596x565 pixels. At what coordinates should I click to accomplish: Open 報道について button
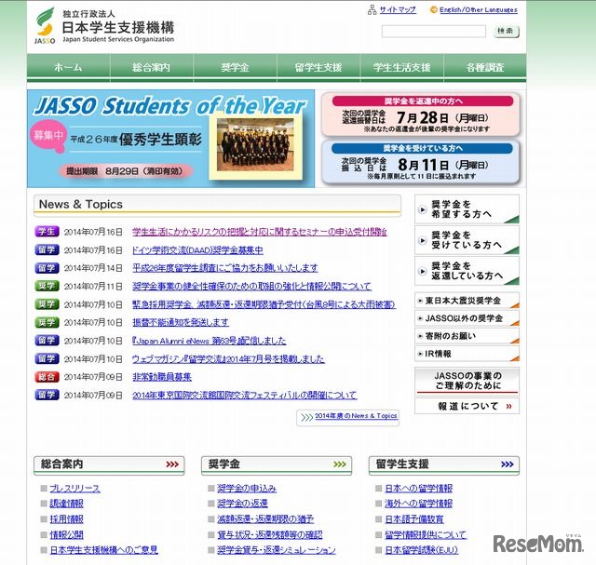(x=467, y=406)
